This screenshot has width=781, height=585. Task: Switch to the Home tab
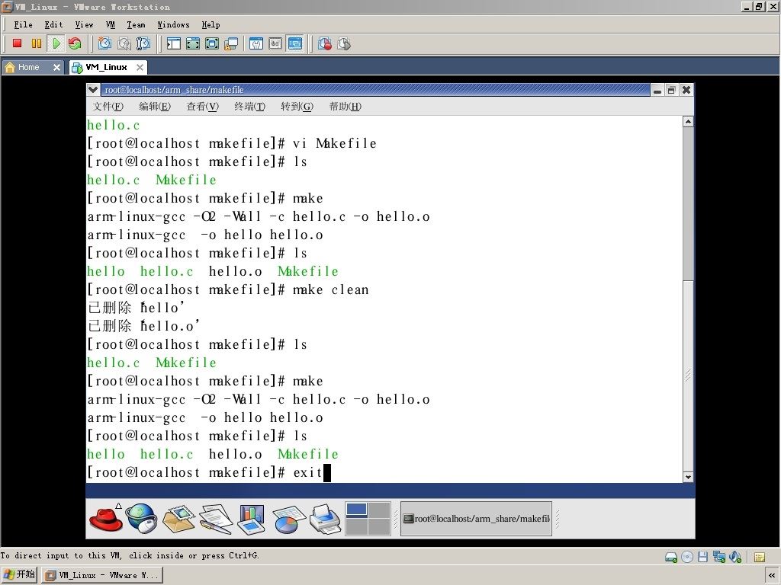point(28,67)
